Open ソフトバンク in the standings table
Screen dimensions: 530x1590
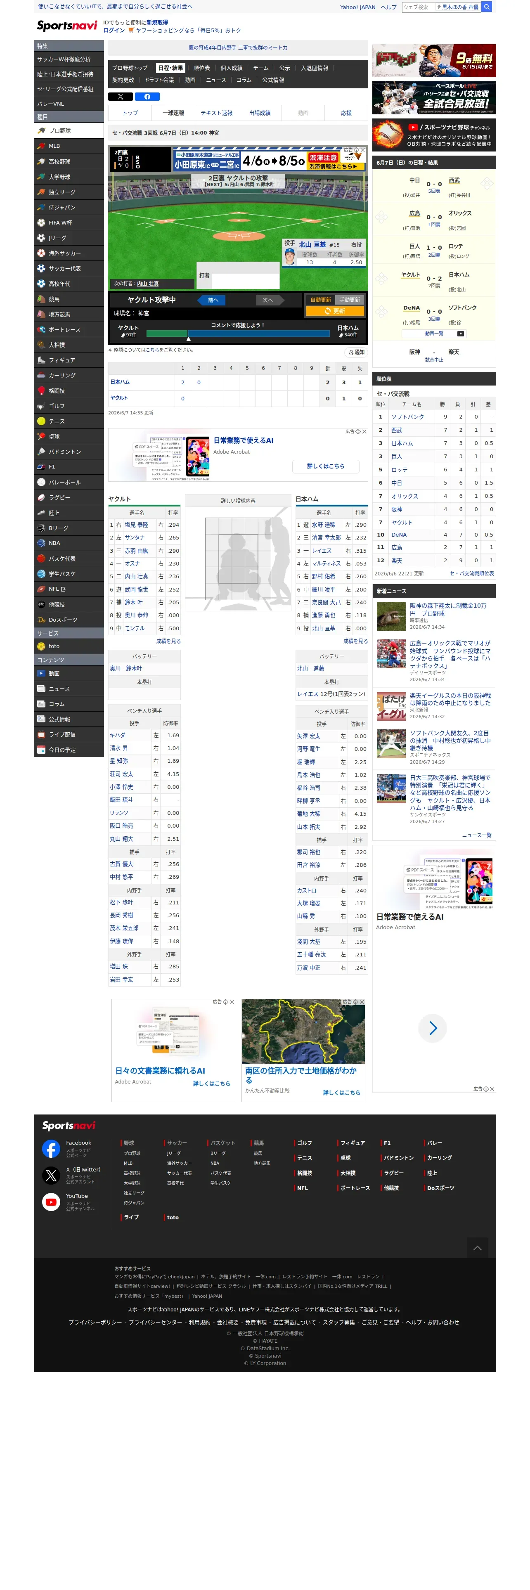tap(407, 416)
